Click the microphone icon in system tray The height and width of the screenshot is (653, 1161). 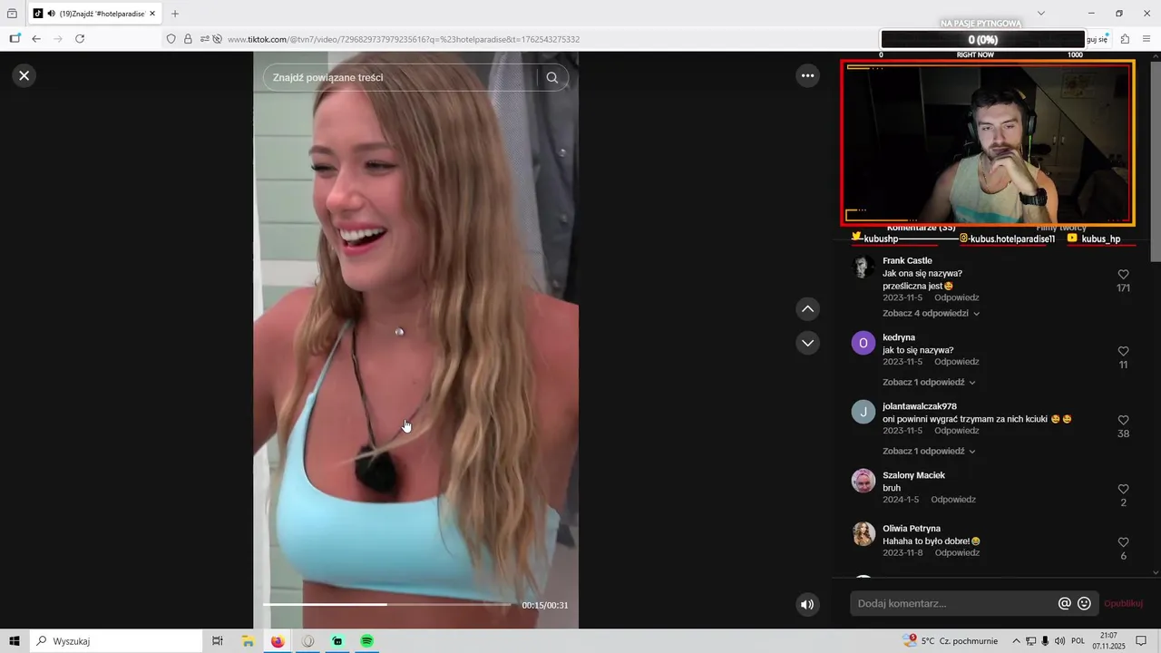coord(1045,641)
